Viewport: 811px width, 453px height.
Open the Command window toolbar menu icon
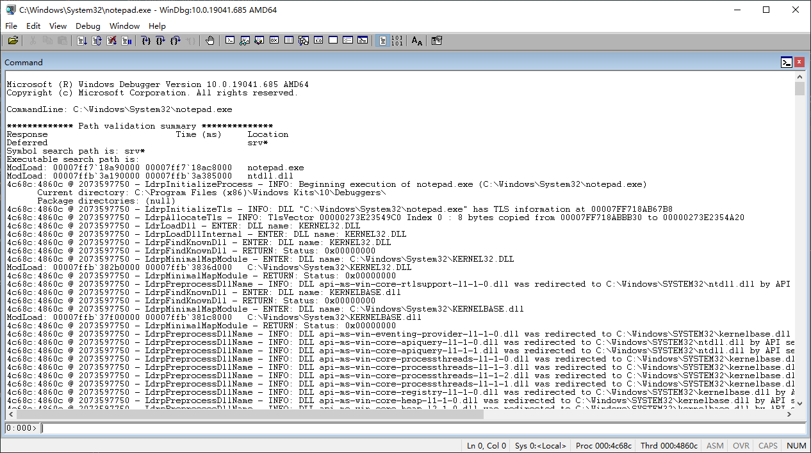[787, 62]
